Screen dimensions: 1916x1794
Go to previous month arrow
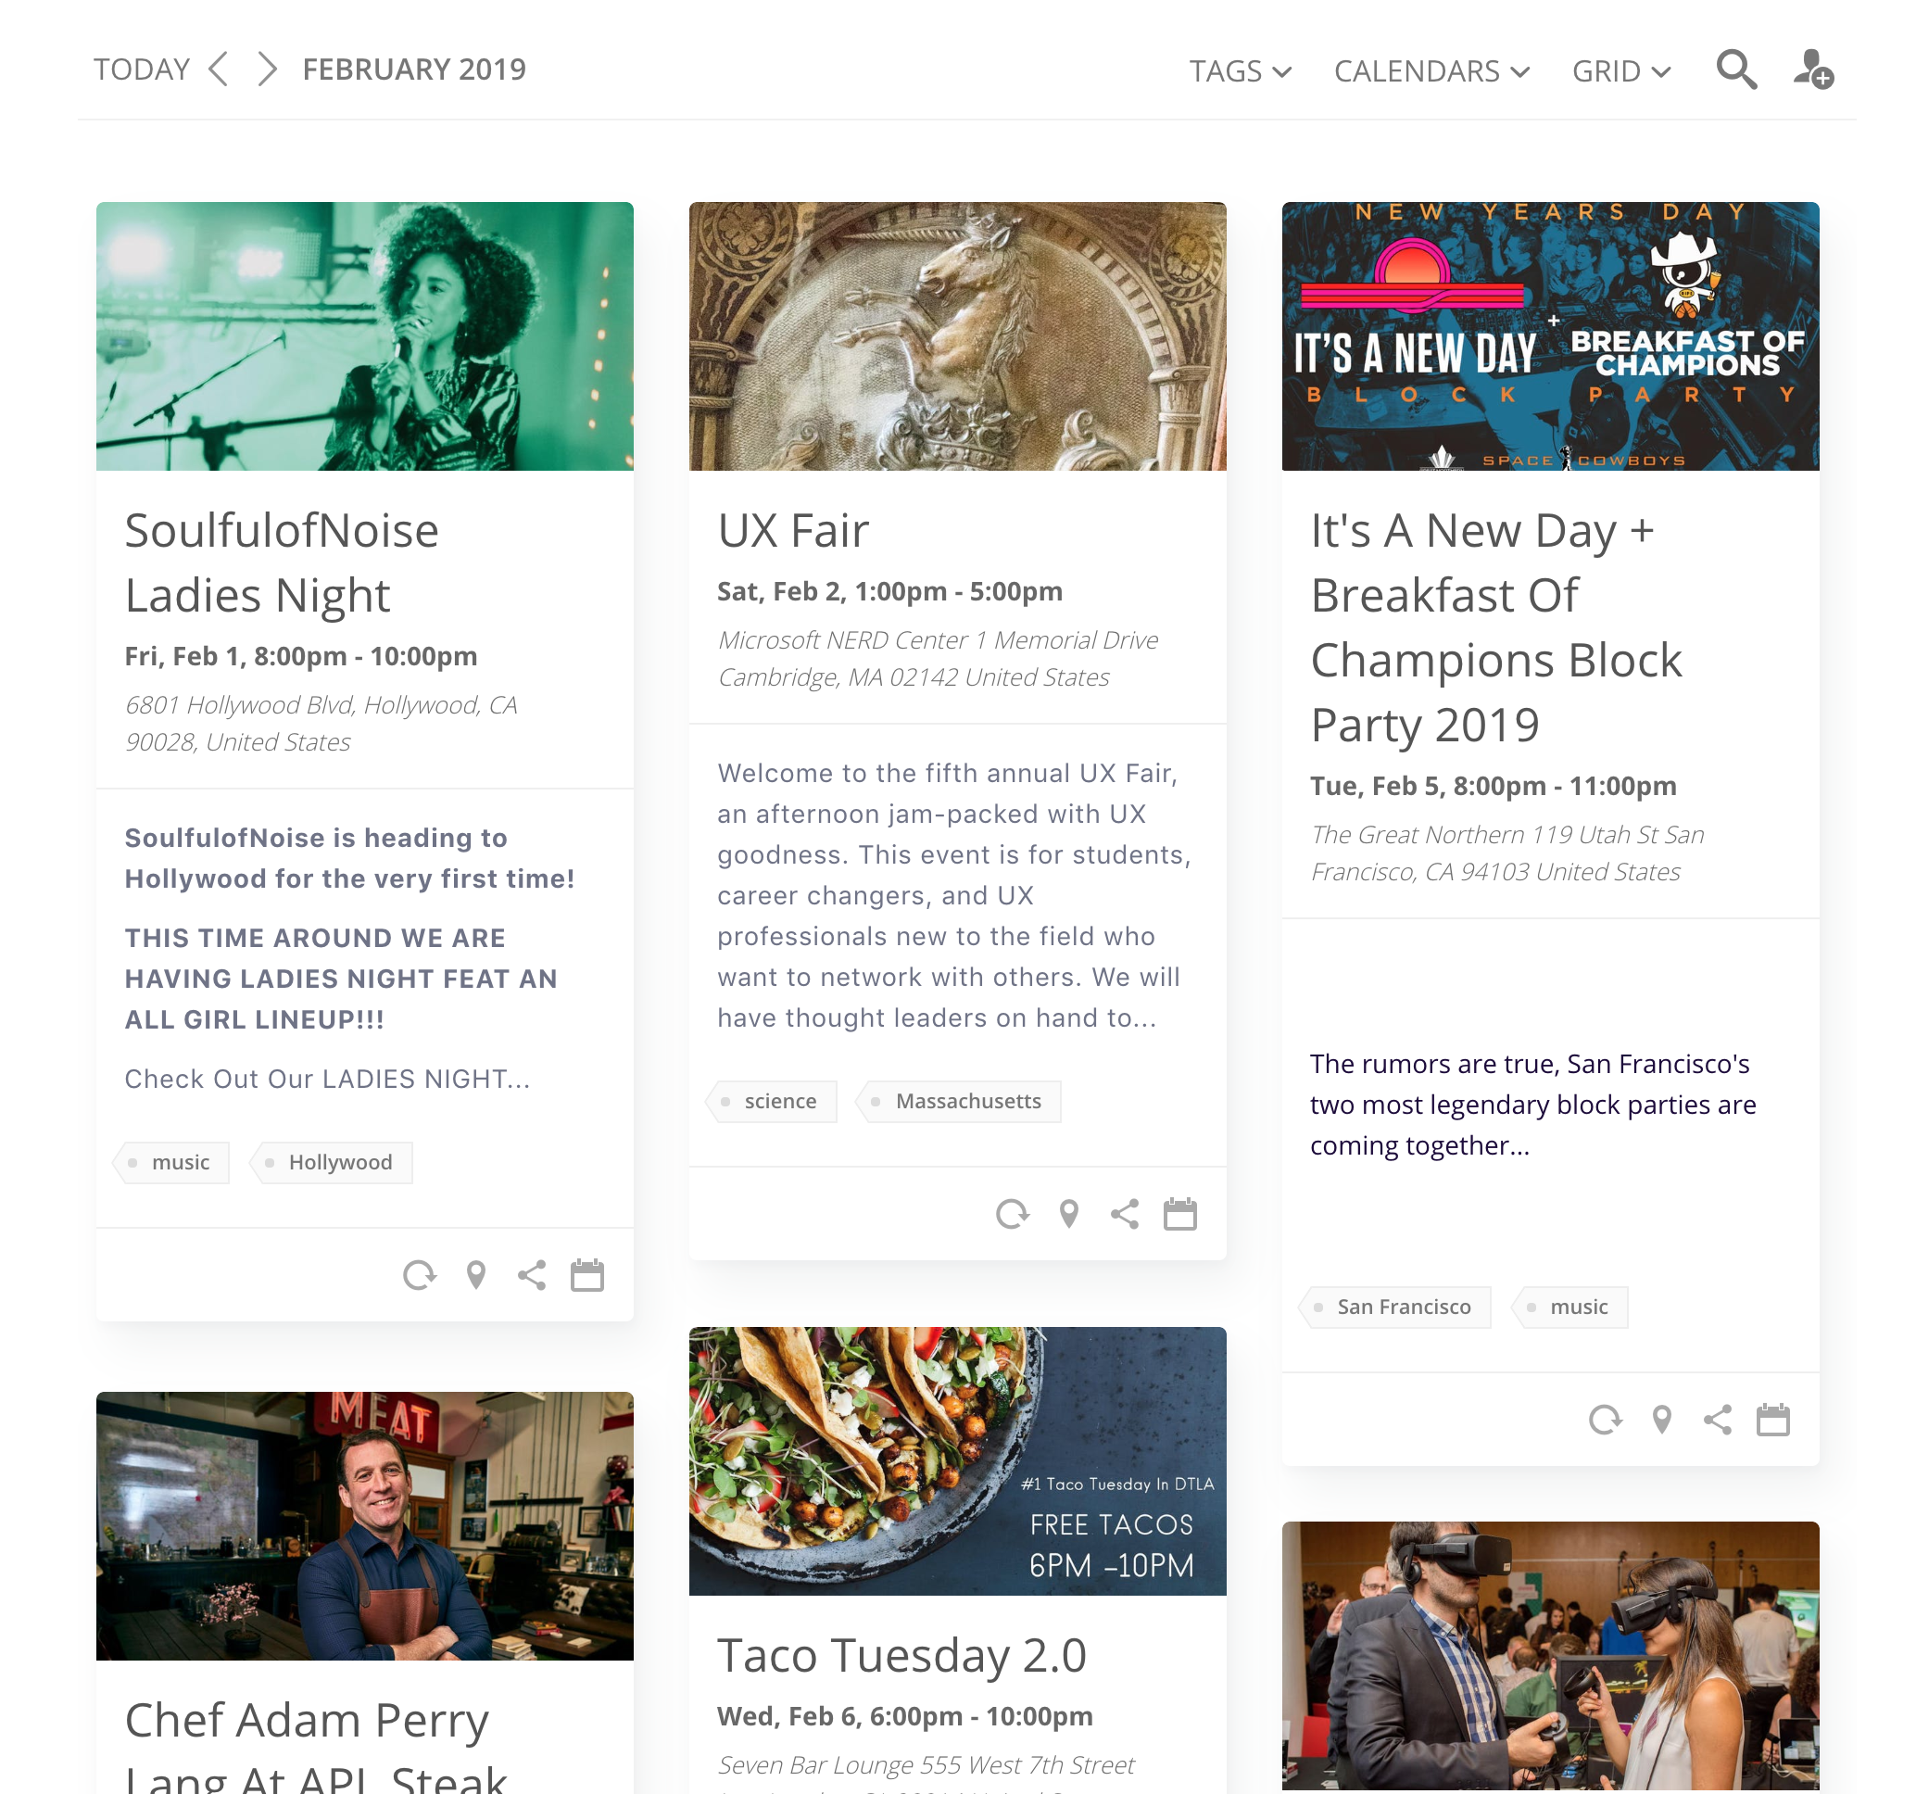pos(220,69)
